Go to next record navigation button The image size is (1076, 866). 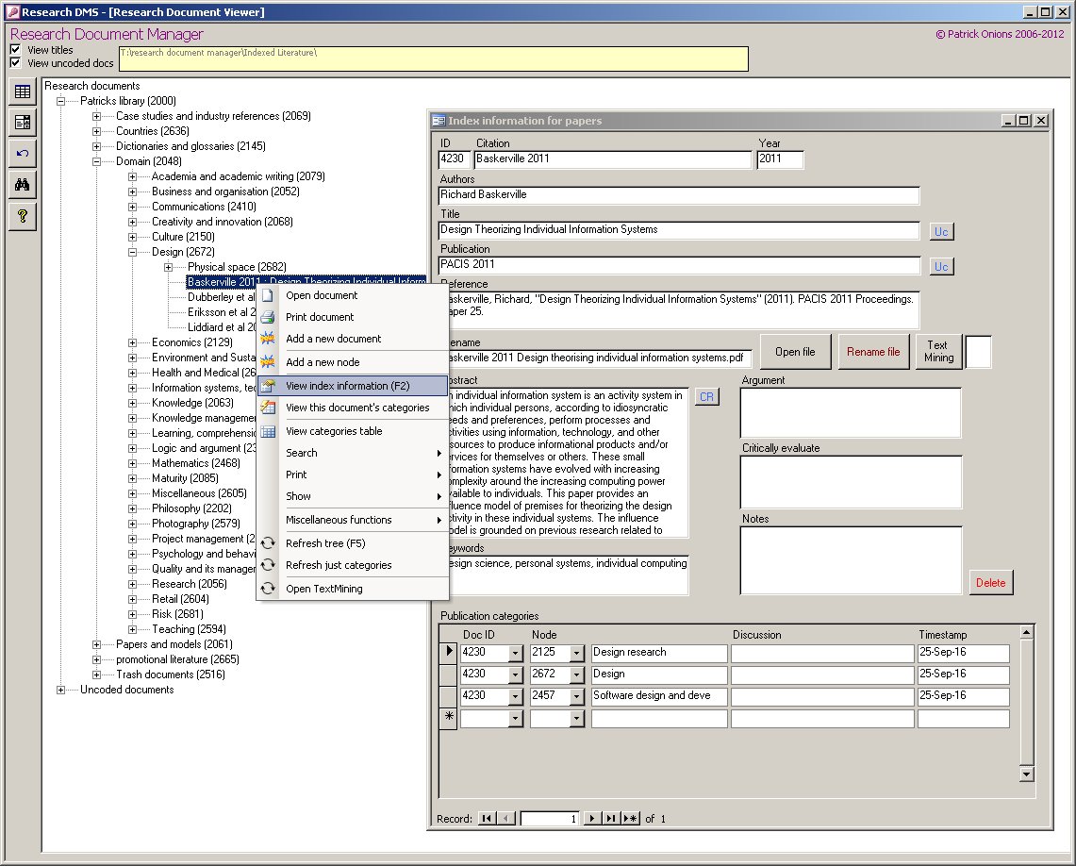point(591,818)
